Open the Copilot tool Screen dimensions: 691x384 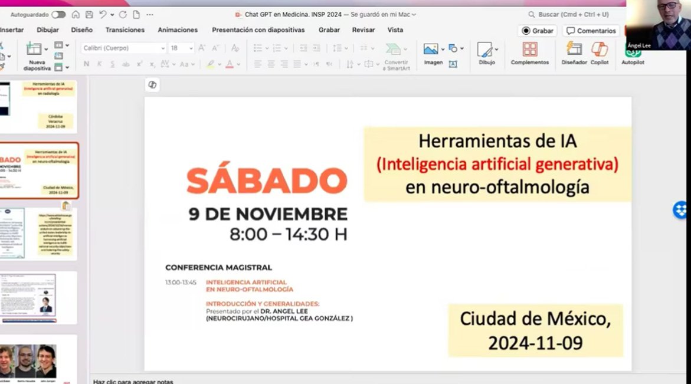click(x=600, y=52)
